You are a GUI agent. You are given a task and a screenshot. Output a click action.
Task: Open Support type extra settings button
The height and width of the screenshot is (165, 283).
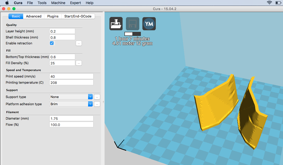coord(97,97)
